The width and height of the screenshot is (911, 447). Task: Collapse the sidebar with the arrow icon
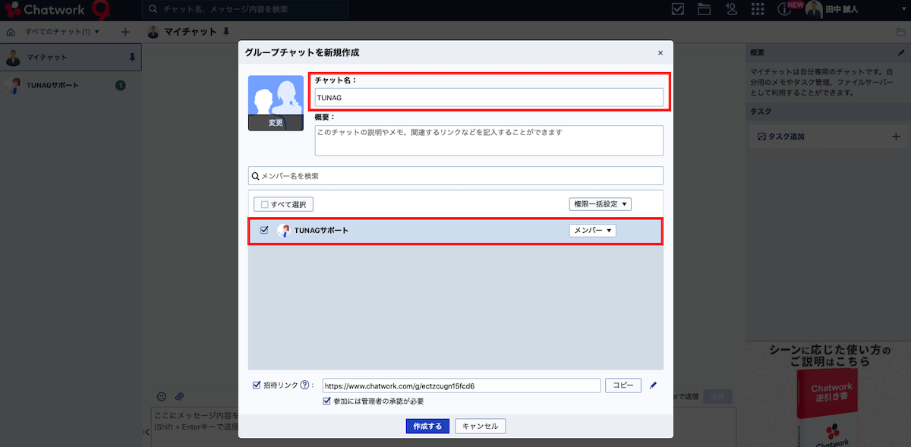point(146,432)
